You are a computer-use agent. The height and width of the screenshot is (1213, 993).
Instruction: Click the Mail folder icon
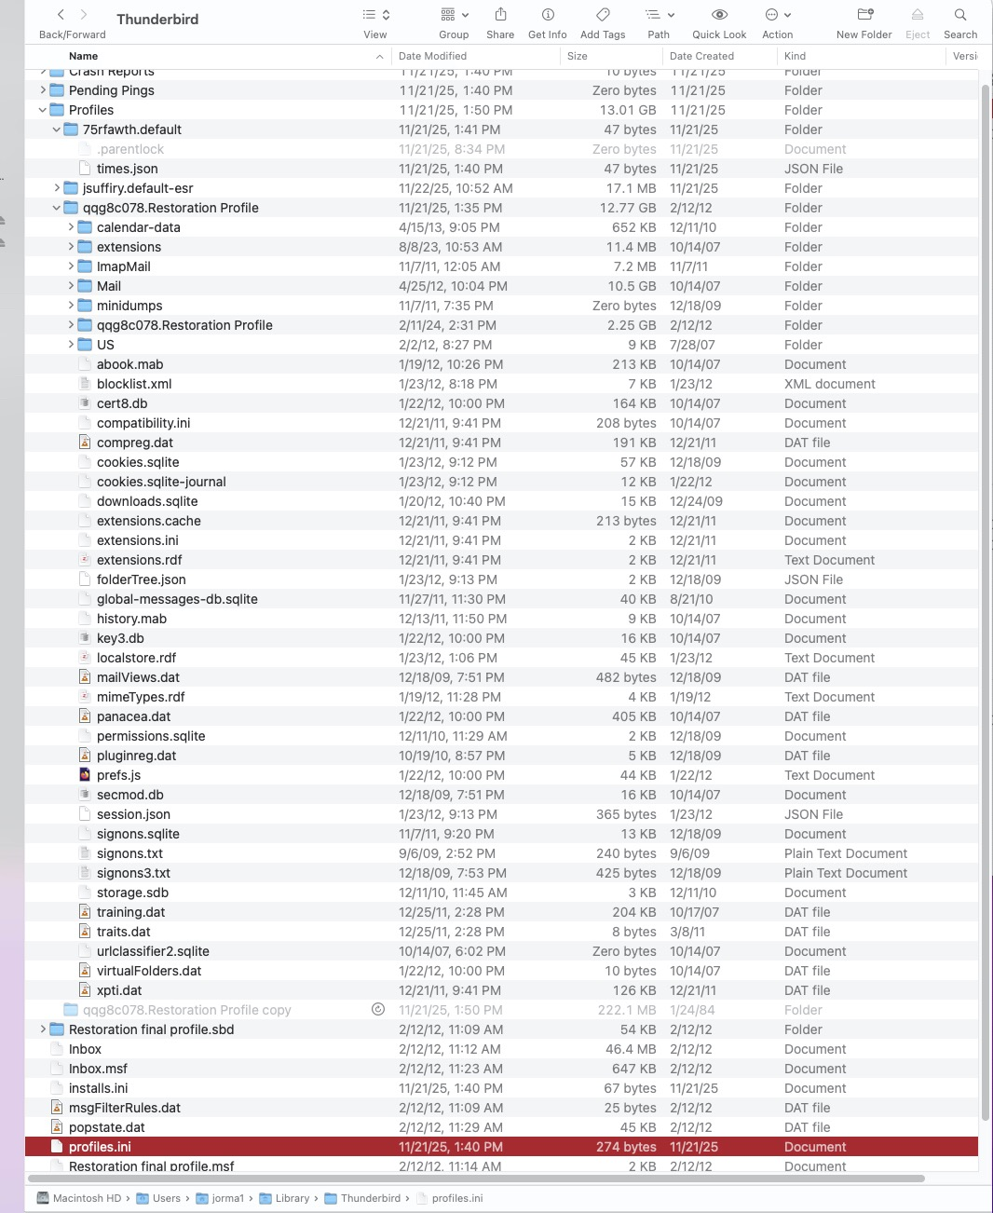(85, 286)
